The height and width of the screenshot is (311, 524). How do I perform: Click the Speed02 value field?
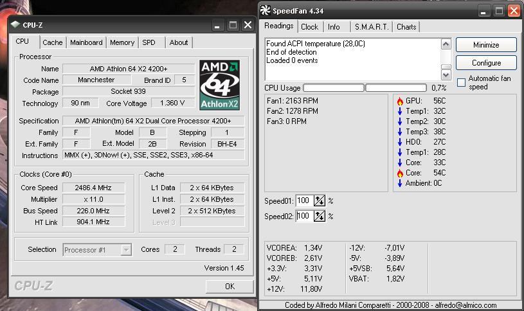click(x=305, y=216)
